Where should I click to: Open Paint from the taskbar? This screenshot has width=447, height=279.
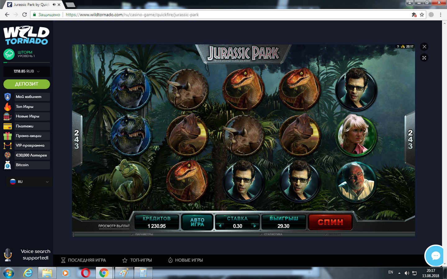[x=124, y=273]
